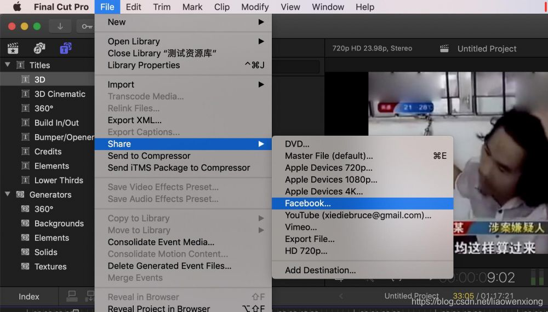Viewport: 548px width, 312px height.
Task: Open the New submenu
Action: [x=183, y=22]
